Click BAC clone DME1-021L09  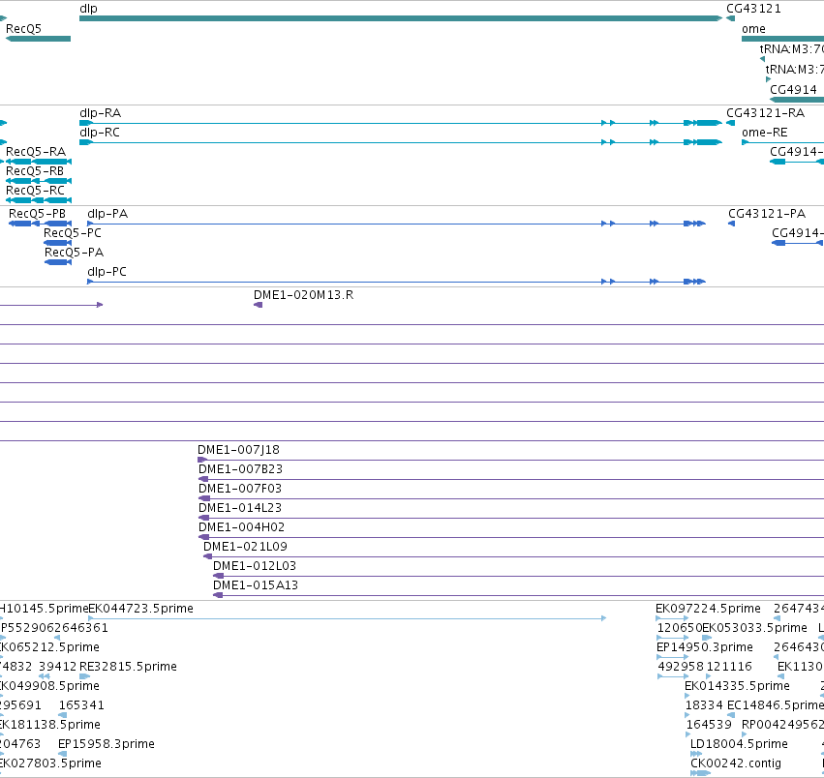click(513, 556)
